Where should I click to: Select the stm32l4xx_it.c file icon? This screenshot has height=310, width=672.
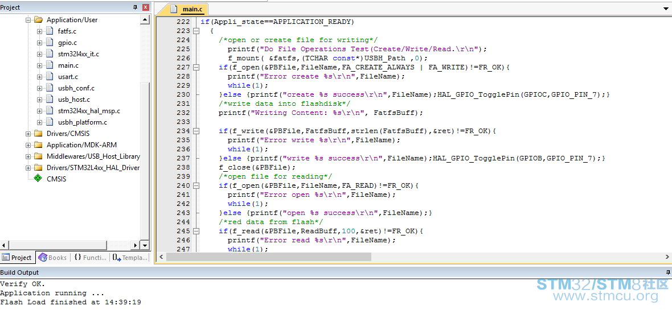point(50,54)
